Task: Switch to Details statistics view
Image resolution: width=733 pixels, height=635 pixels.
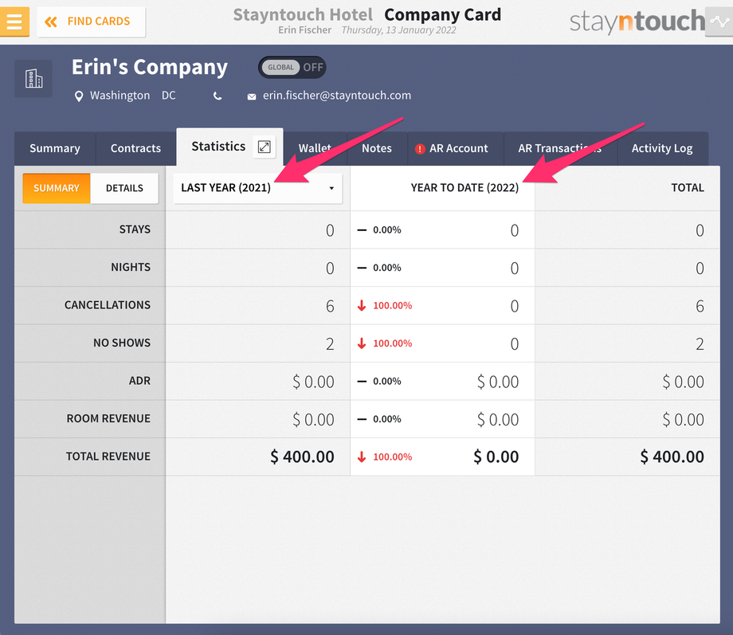Action: [124, 189]
